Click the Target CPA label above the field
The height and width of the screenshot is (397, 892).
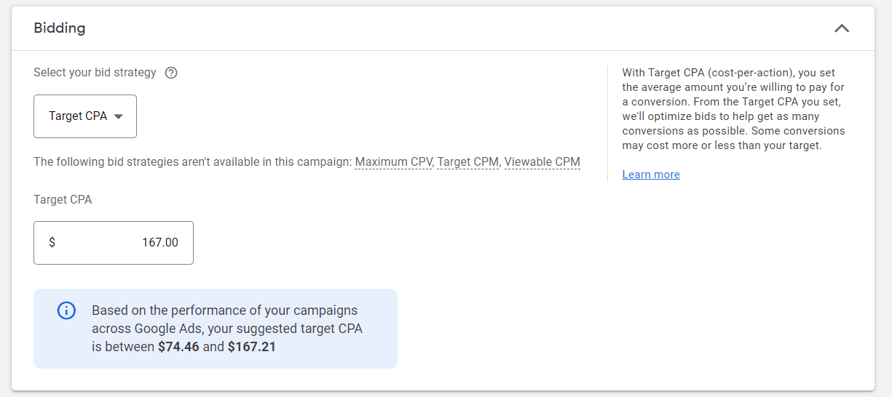(63, 199)
